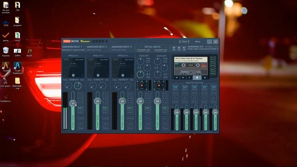Start cassette playback with play button
The image size is (297, 167).
(x=189, y=77)
